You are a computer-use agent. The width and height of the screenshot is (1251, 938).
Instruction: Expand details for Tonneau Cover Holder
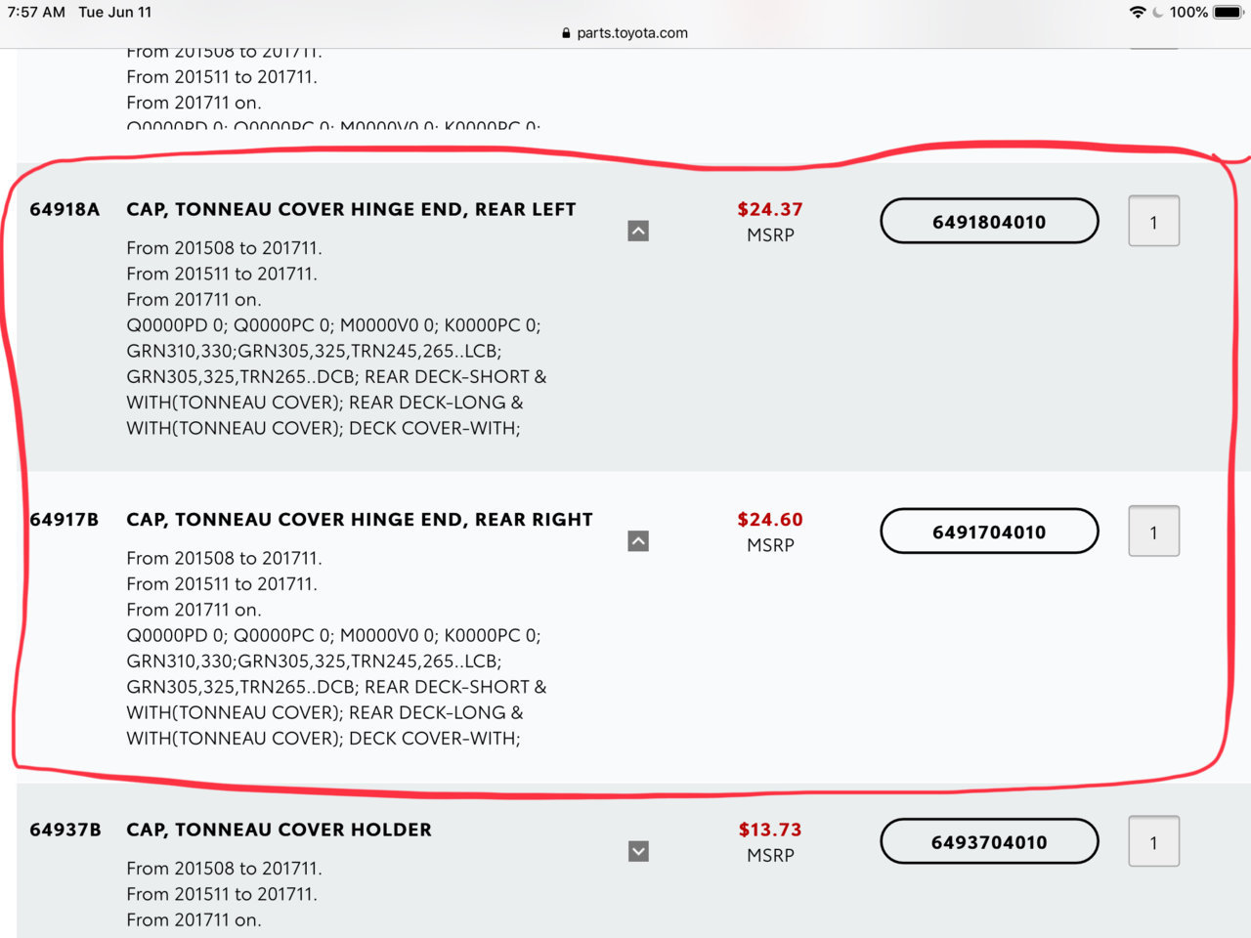638,851
